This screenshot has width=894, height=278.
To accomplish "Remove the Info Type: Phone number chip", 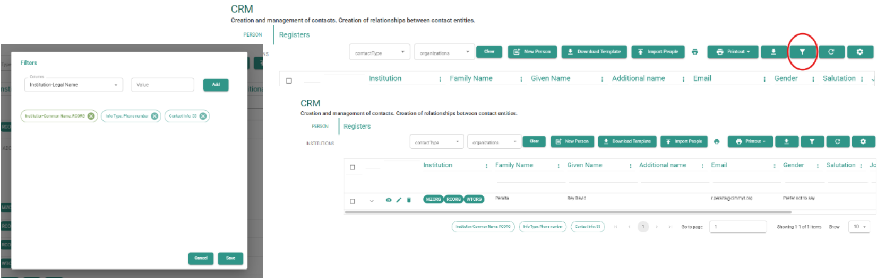I will (x=154, y=116).
